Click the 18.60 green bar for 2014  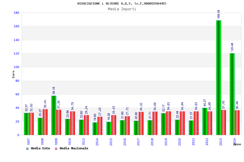click(95, 129)
